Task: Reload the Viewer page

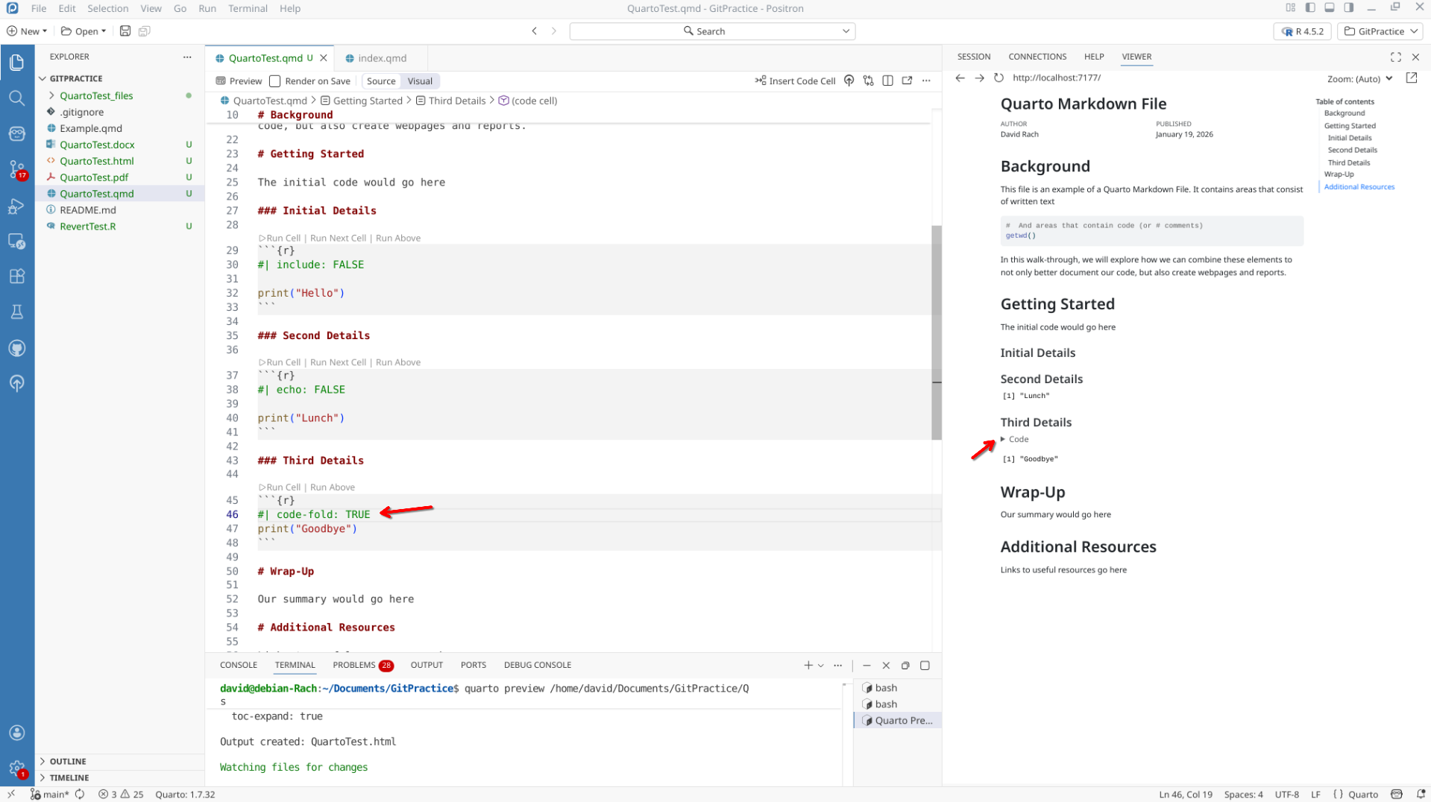Action: 998,78
